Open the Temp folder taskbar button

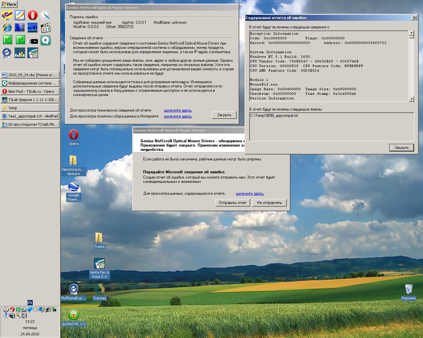click(30, 108)
